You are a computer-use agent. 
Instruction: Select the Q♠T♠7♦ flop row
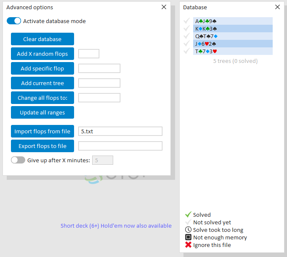click(x=233, y=36)
